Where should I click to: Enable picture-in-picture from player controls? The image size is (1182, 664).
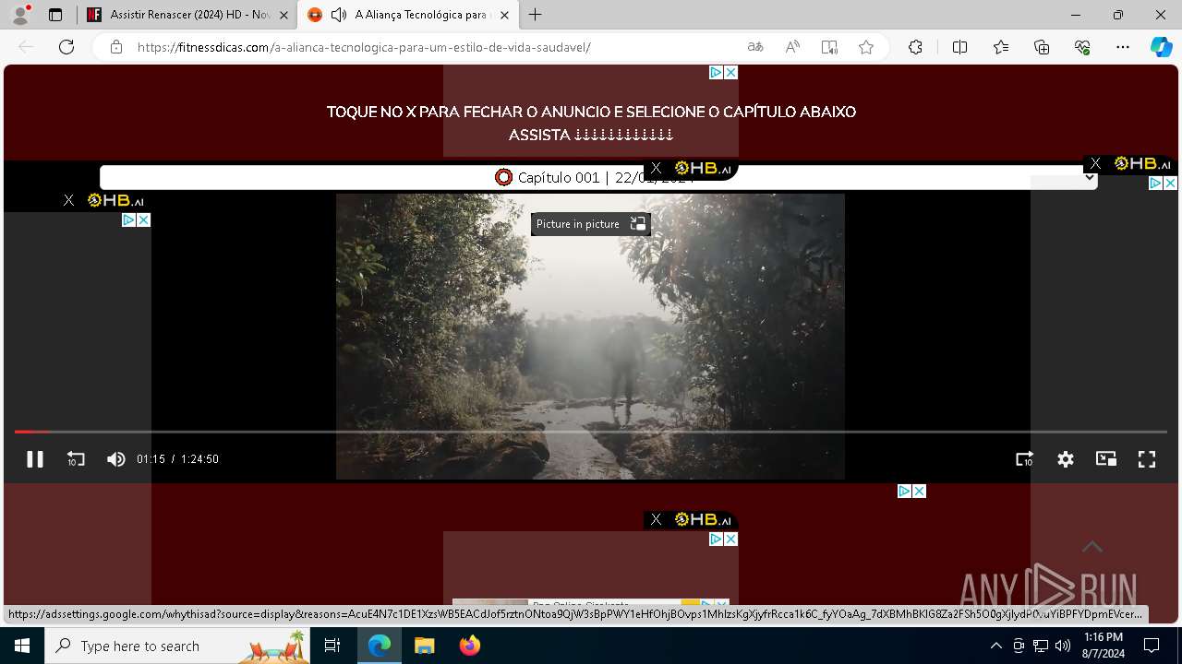[x=1106, y=459]
